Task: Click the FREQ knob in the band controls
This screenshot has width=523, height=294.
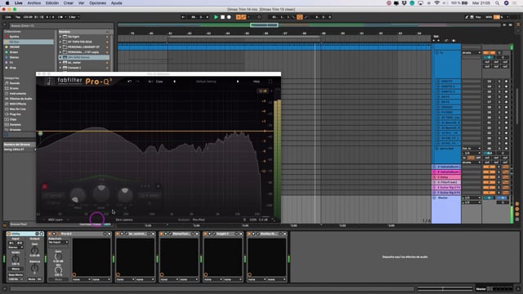Action: pos(78,196)
